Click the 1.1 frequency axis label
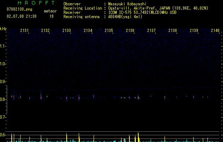Image resolution: width=223 pixels, height=142 pixels. click(x=3, y=46)
